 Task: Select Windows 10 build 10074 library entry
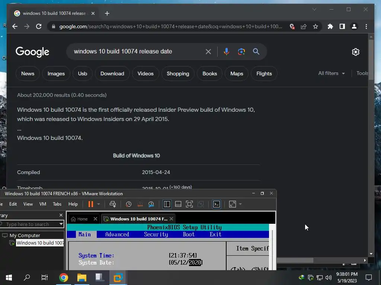(x=40, y=243)
